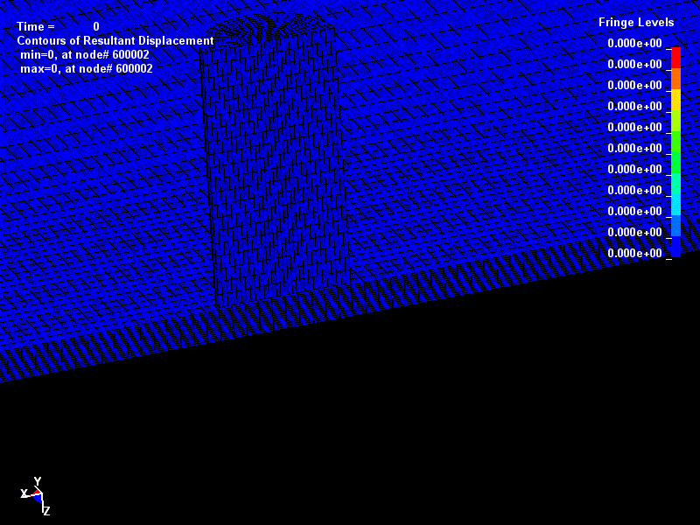Click the bottommost fringe level value
The height and width of the screenshot is (525, 700).
[x=634, y=254]
